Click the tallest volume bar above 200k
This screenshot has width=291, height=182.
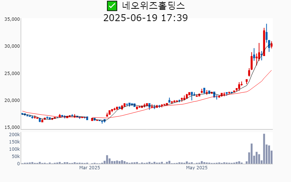click(264, 149)
